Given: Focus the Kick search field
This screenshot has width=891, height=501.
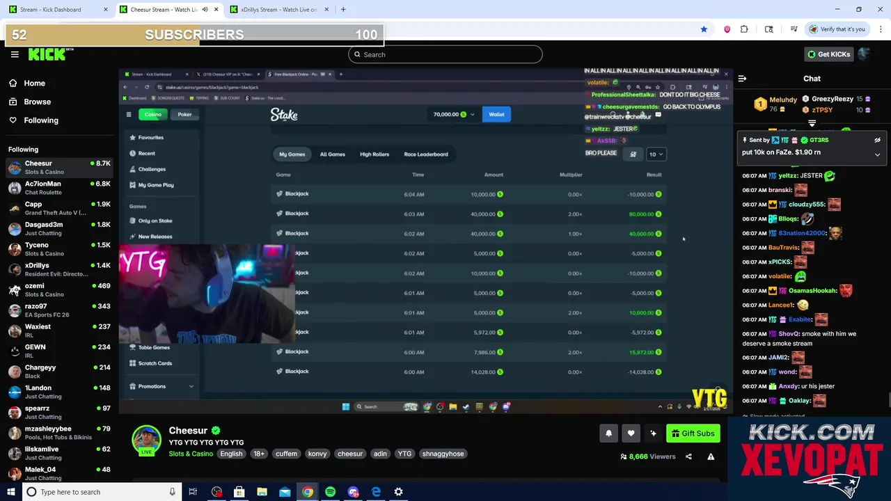Looking at the screenshot, I should pyautogui.click(x=445, y=54).
